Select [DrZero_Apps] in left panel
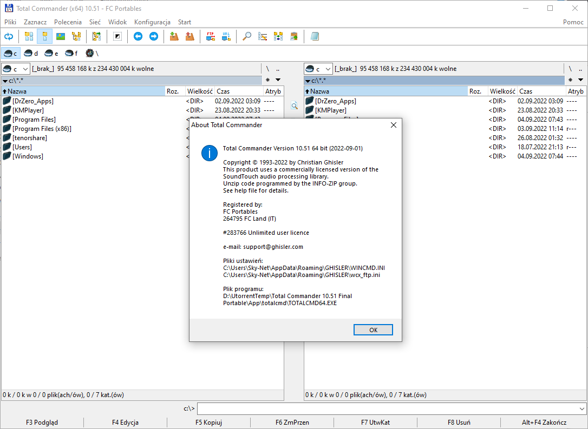This screenshot has width=588, height=429. click(33, 101)
